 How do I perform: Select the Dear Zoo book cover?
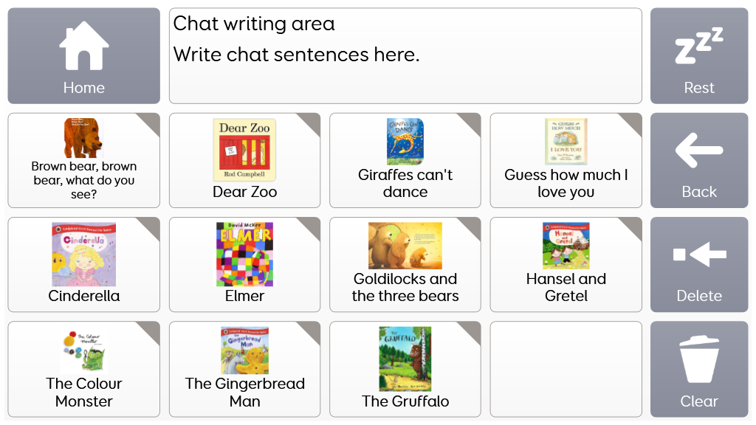click(244, 150)
